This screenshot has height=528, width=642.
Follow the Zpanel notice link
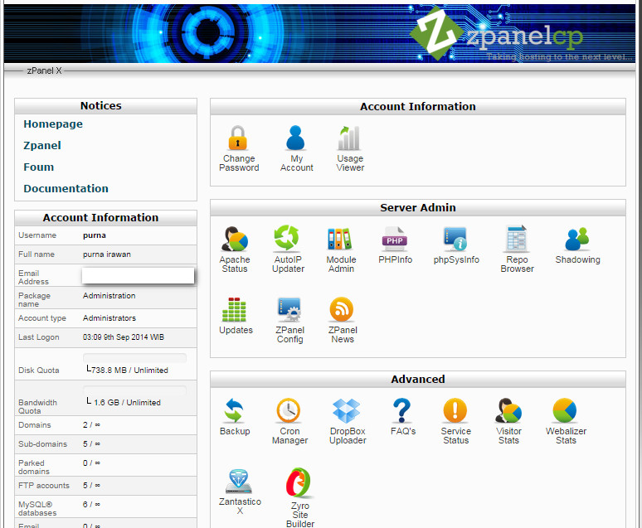tap(42, 146)
